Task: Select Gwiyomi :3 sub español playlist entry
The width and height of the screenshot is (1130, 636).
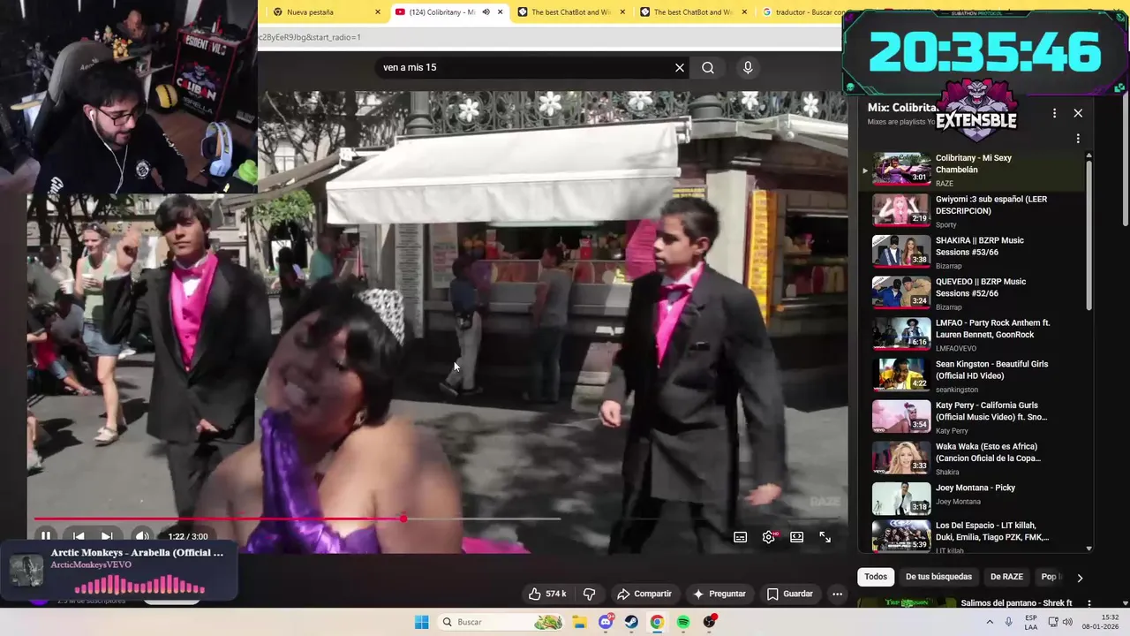Action: coord(971,210)
